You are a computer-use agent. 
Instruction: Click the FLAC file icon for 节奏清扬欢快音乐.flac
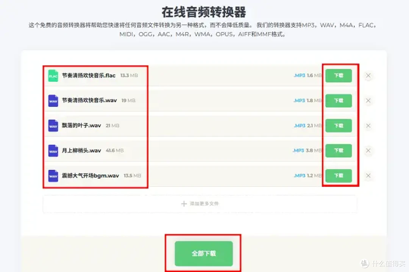point(53,76)
